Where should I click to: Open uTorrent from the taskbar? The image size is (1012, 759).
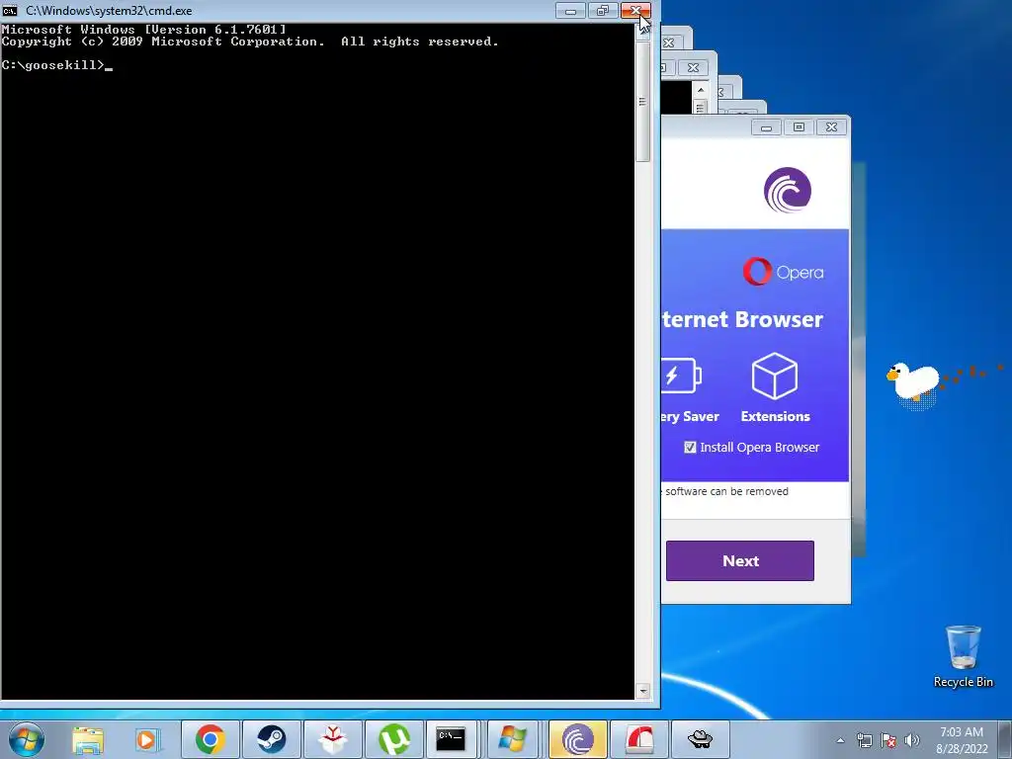click(393, 739)
